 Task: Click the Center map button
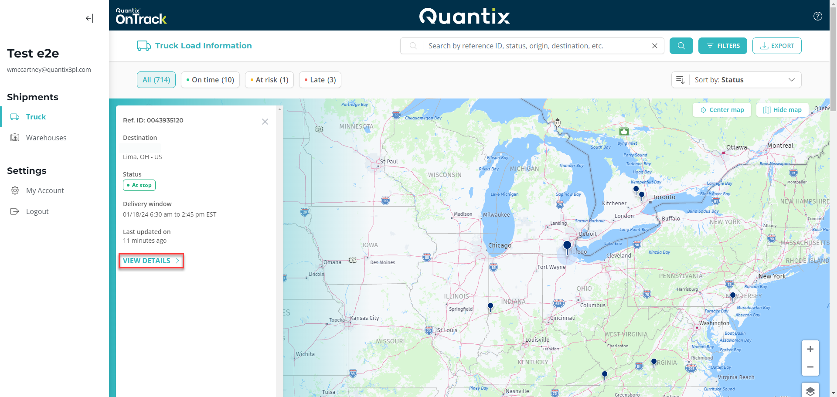point(721,110)
